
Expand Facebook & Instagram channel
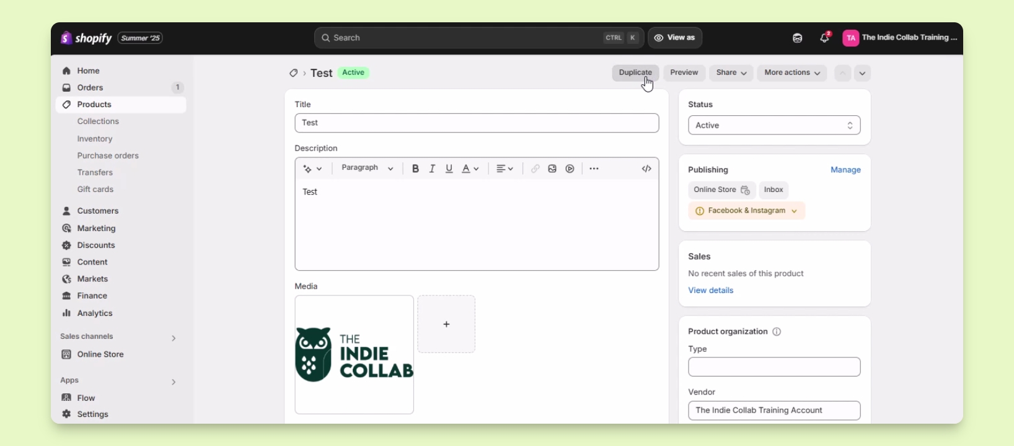(747, 211)
